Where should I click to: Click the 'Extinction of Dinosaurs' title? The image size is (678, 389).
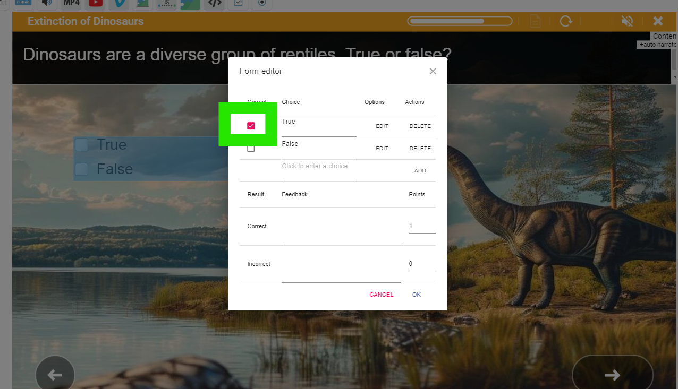(86, 21)
